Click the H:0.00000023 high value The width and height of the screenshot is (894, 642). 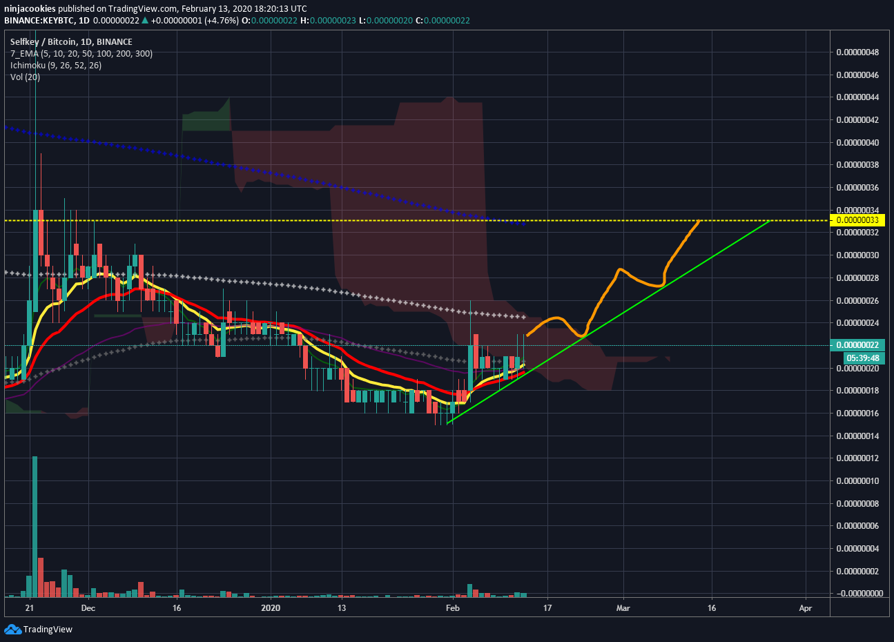tap(328, 21)
